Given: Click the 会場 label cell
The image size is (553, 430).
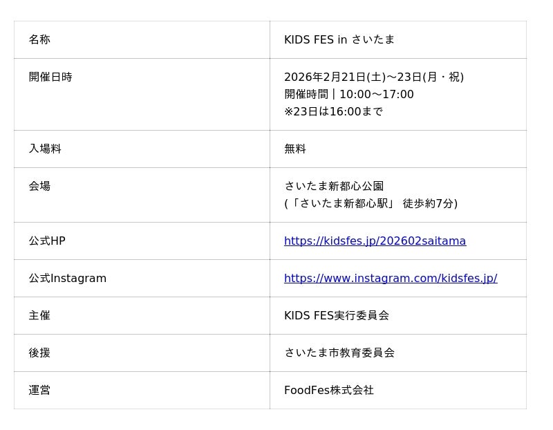Looking at the screenshot, I should click(39, 187).
